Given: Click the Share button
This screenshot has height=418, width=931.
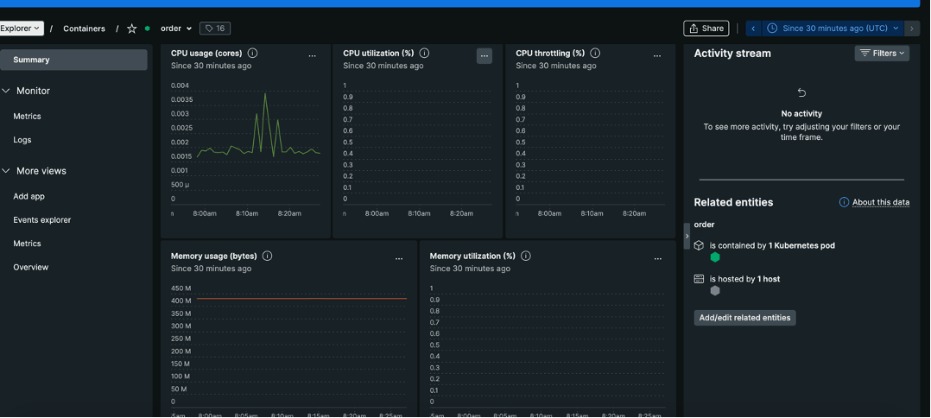Looking at the screenshot, I should [706, 28].
